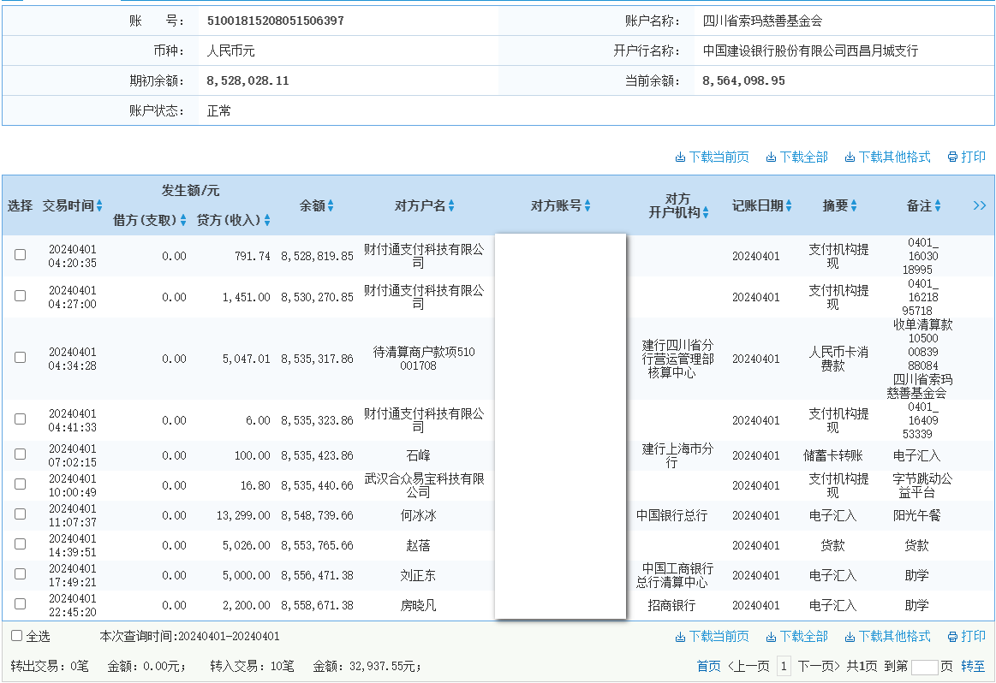
Task: Click account number 51001815208051506397
Action: pyautogui.click(x=276, y=21)
